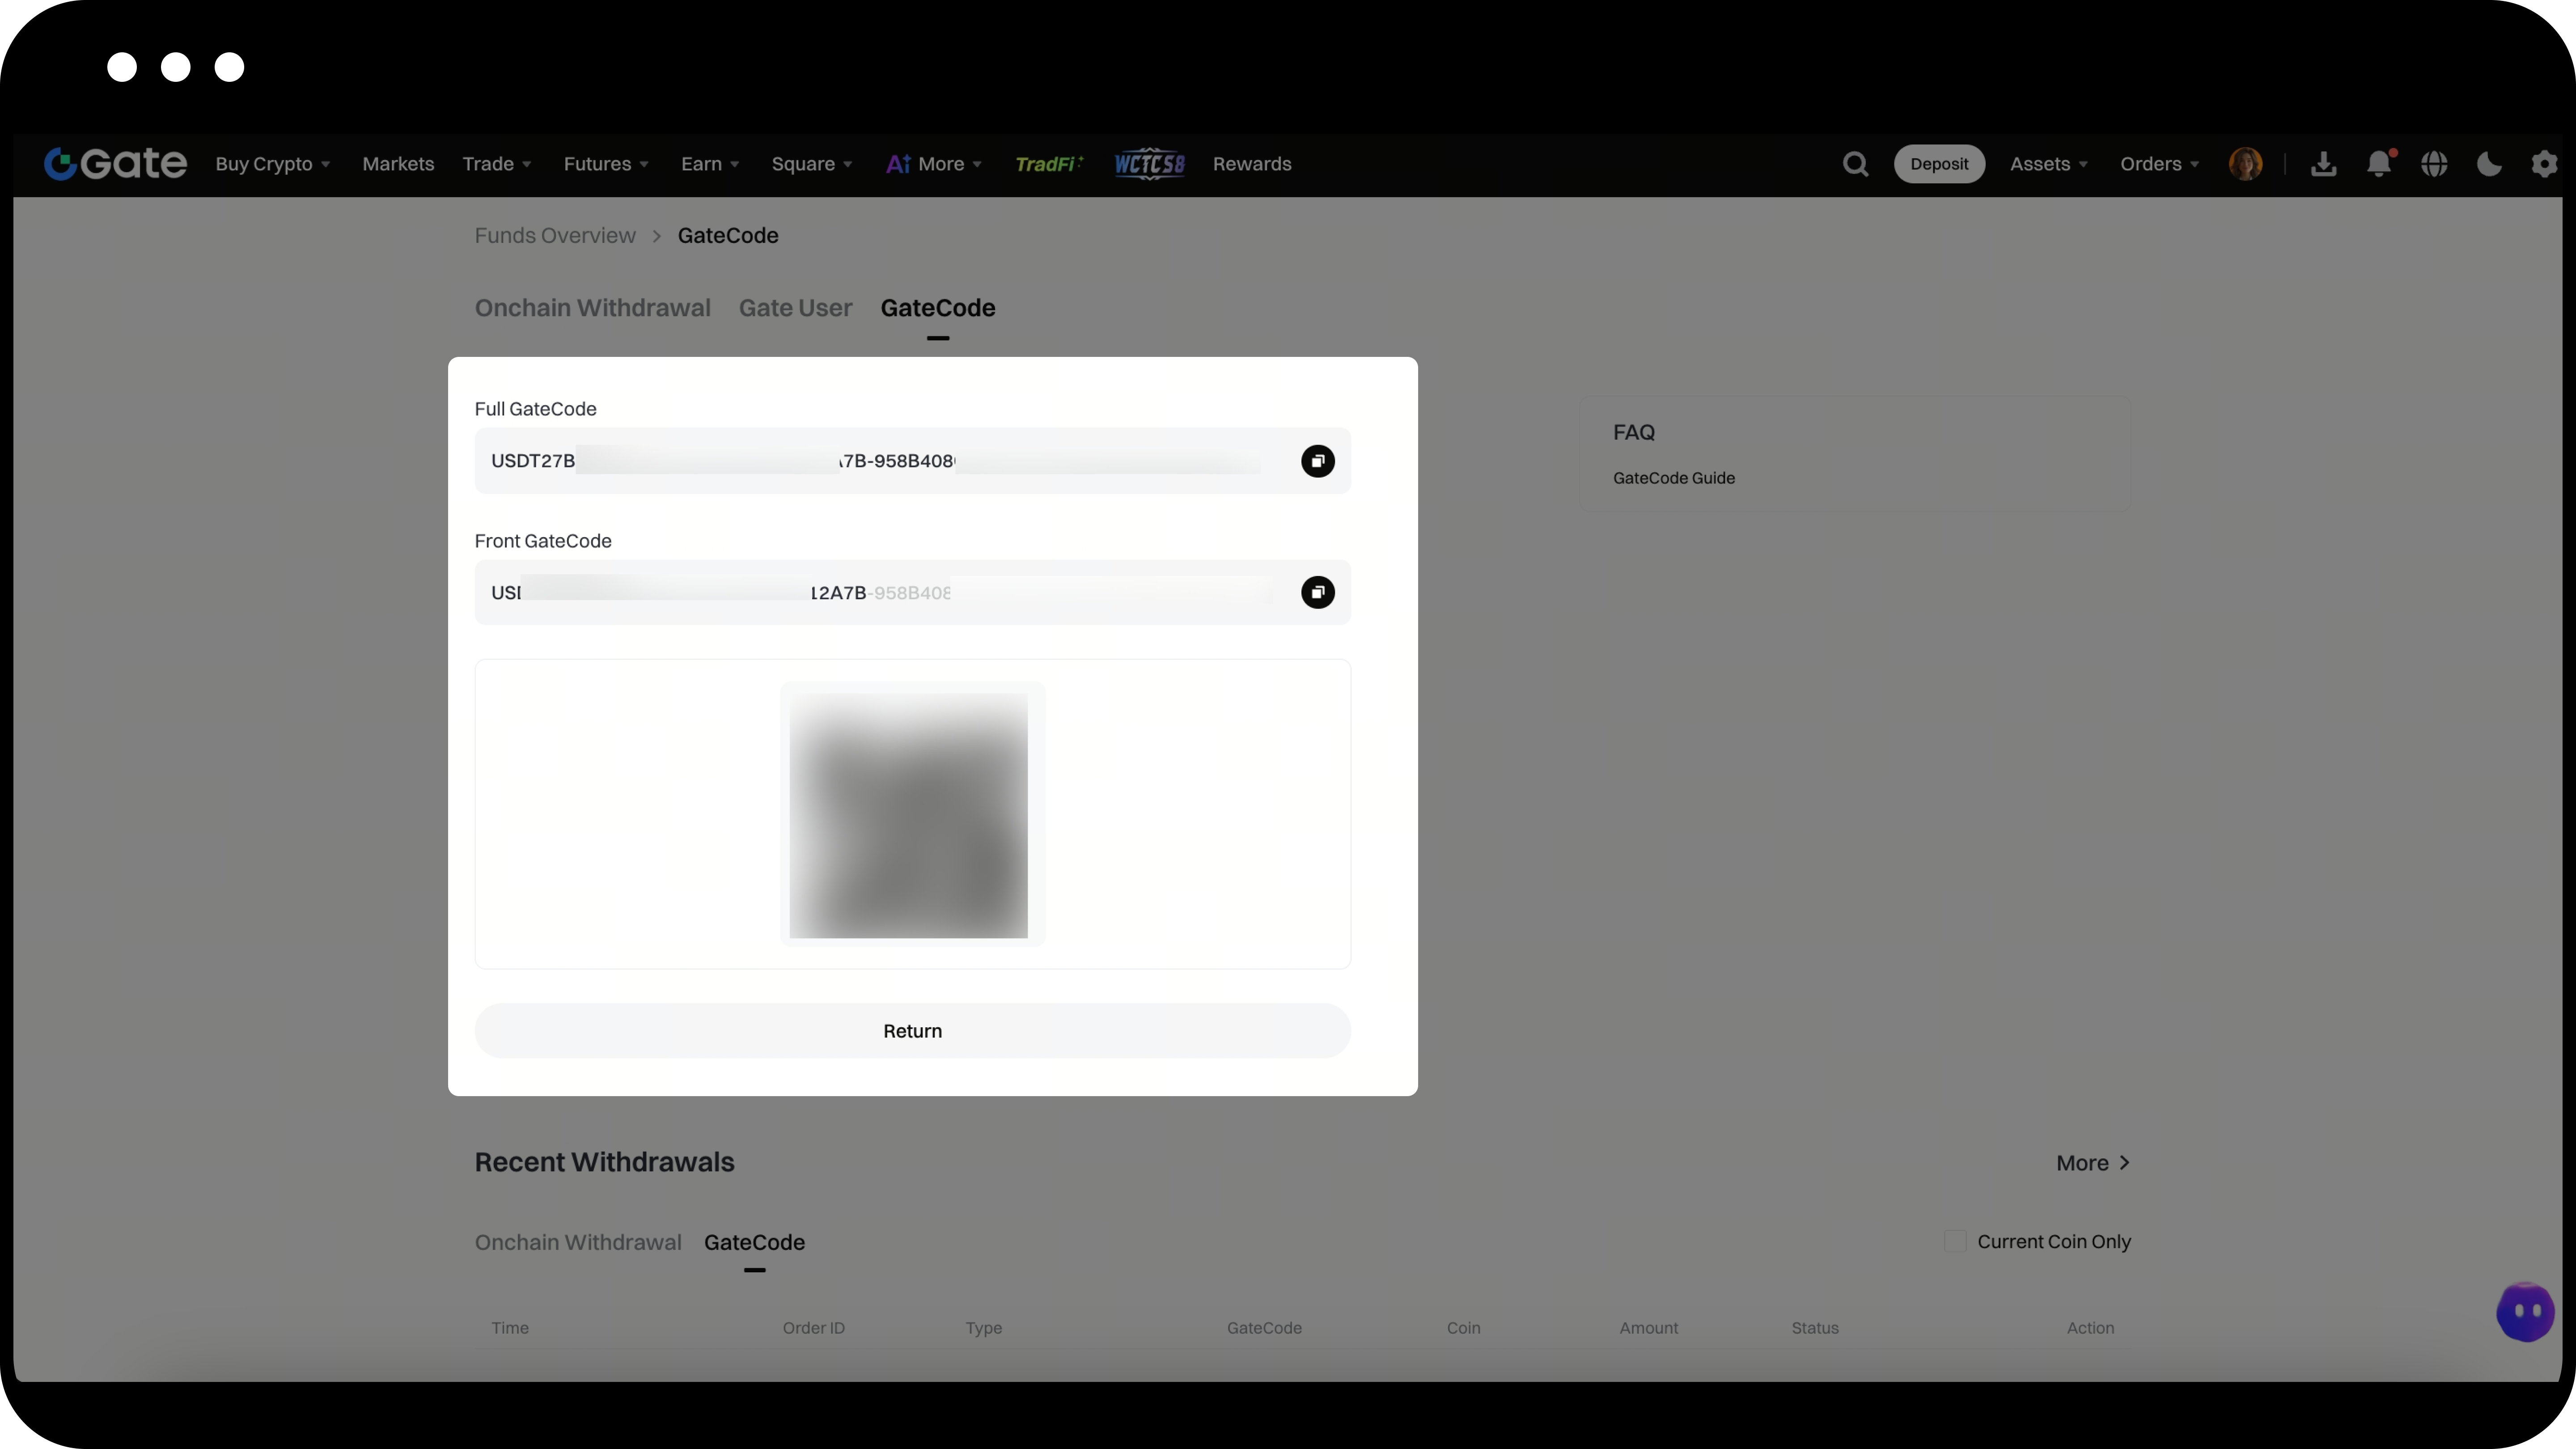Expand the Futures dropdown menu
This screenshot has width=2576, height=1449.
(605, 164)
